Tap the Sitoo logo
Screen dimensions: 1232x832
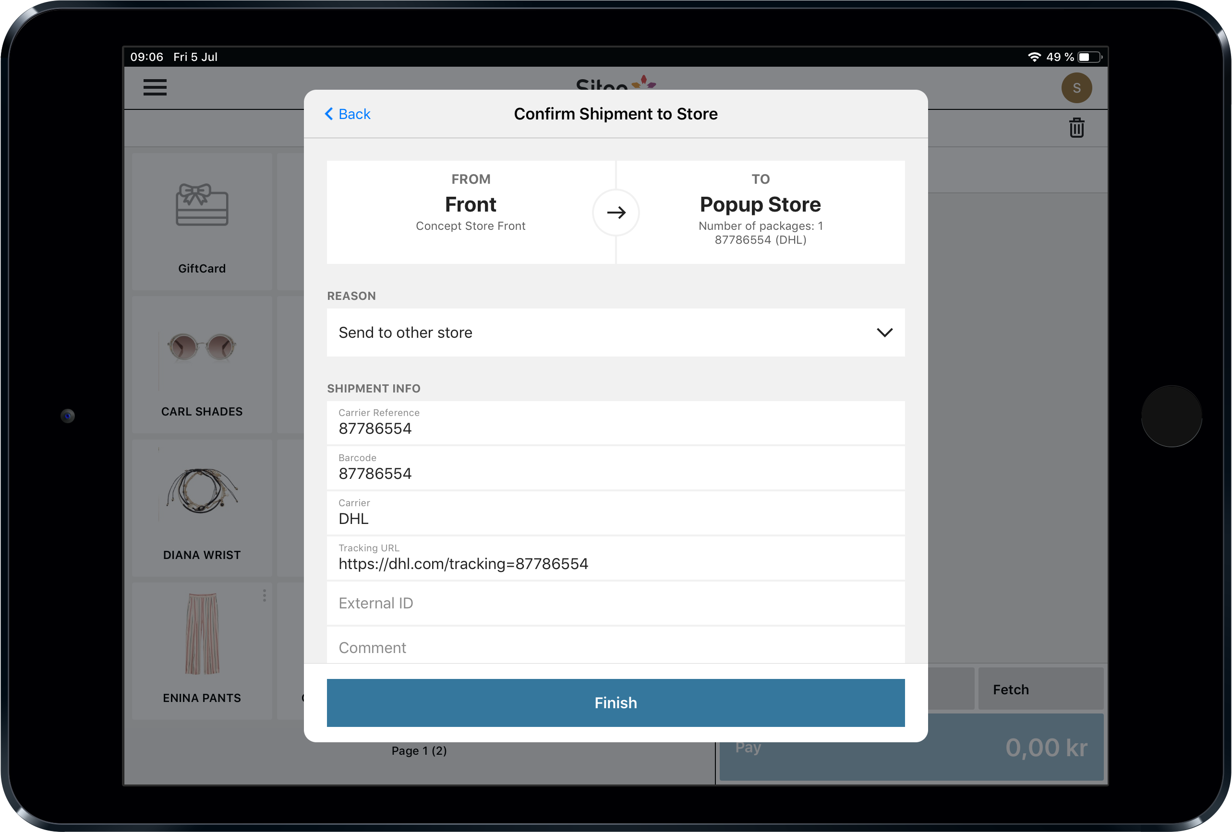[616, 83]
